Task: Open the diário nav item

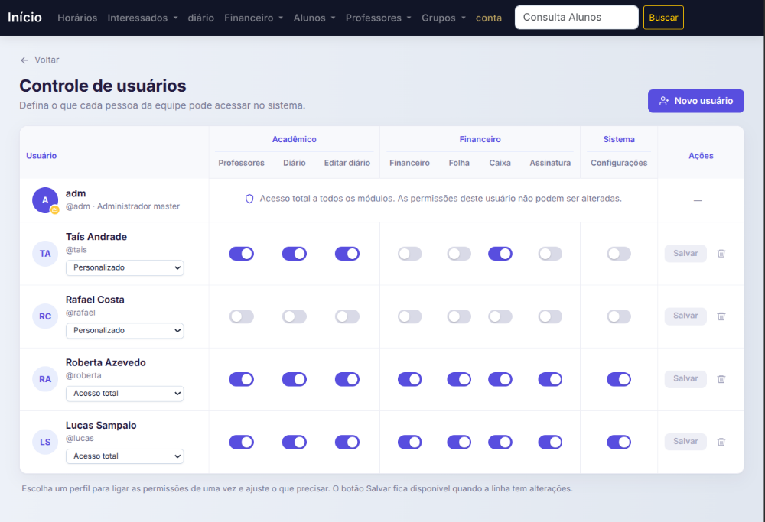Action: 201,18
